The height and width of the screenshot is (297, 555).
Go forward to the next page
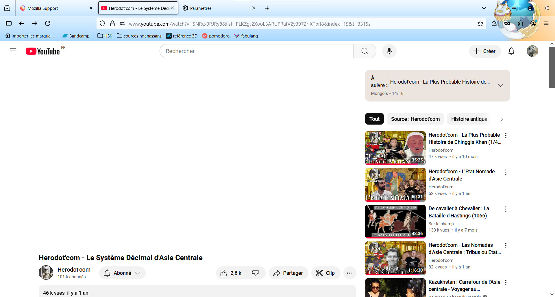pyautogui.click(x=35, y=23)
